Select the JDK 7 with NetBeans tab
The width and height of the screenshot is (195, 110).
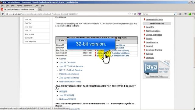pos(19,9)
